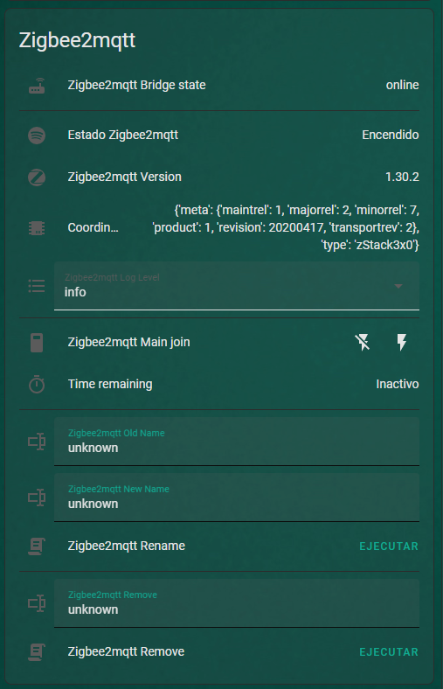This screenshot has height=689, width=443.
Task: Open the Zigbee2mqtt Log Level dropdown
Action: tap(237, 286)
